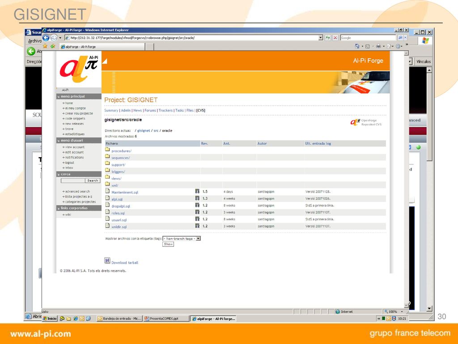Viewport: 458px width, 344px height.
Task: Click the Add to Favorites icon
Action: tap(53, 46)
